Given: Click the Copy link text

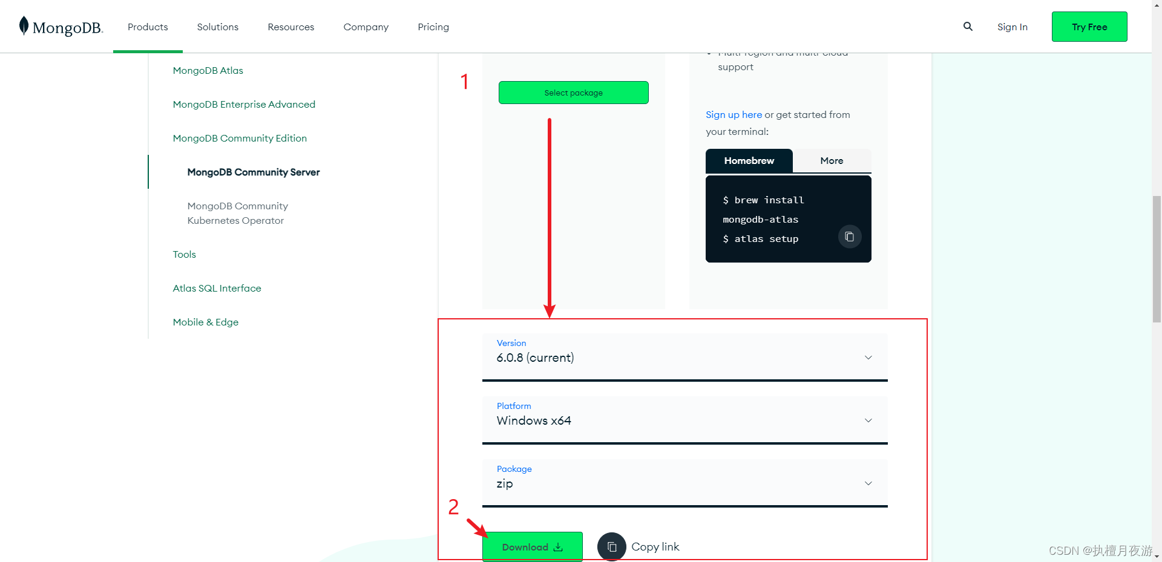Looking at the screenshot, I should point(655,547).
